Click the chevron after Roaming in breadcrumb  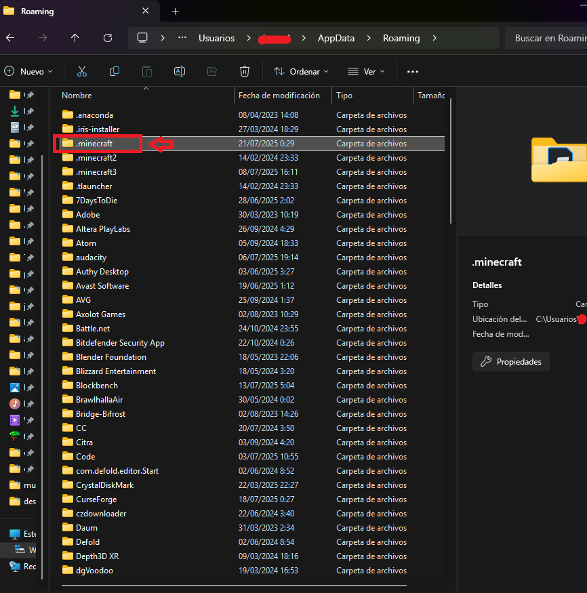tap(434, 38)
